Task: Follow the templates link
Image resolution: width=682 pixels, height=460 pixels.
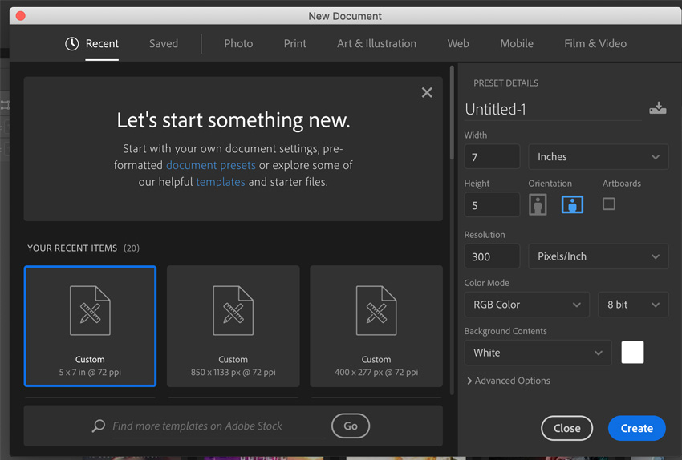Action: click(x=221, y=182)
